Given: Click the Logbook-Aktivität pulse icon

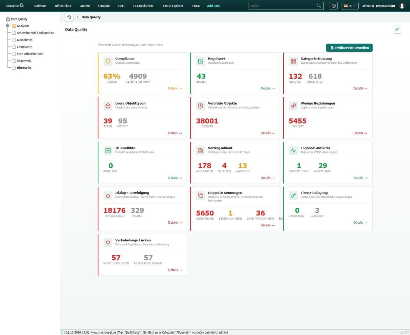Looking at the screenshot, I should coord(293,150).
